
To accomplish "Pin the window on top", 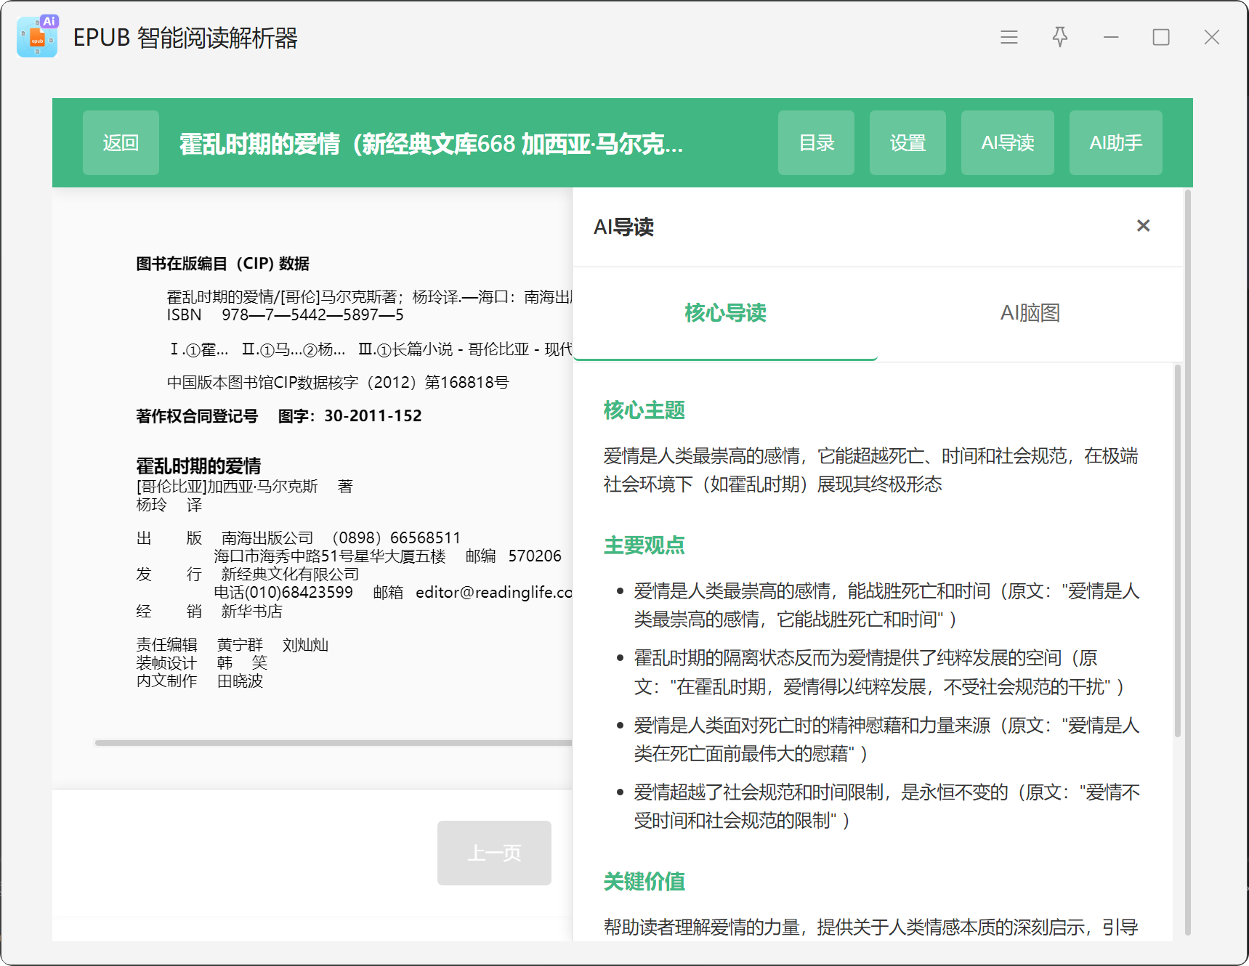I will (x=1059, y=37).
